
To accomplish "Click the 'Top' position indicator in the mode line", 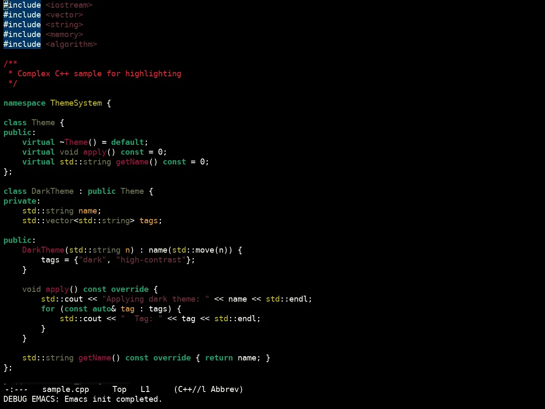I will [119, 389].
